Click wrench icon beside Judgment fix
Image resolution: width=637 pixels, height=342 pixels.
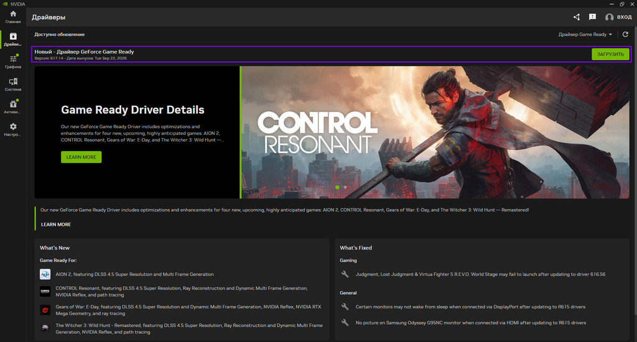[345, 274]
